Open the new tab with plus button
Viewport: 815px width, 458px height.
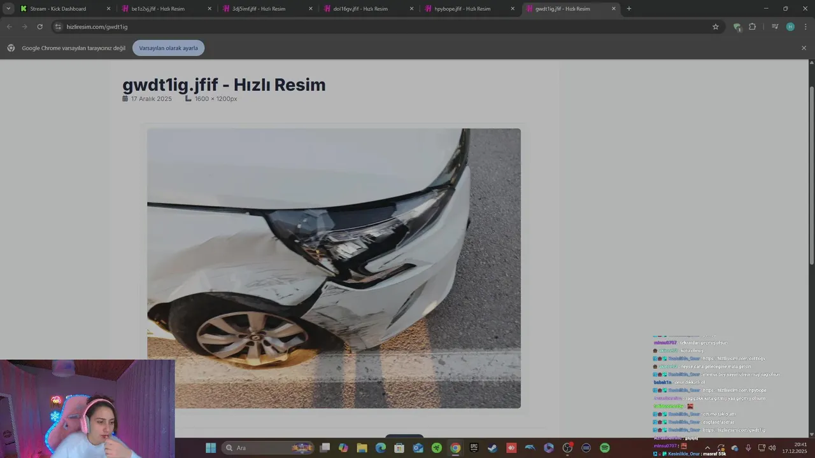click(x=629, y=9)
